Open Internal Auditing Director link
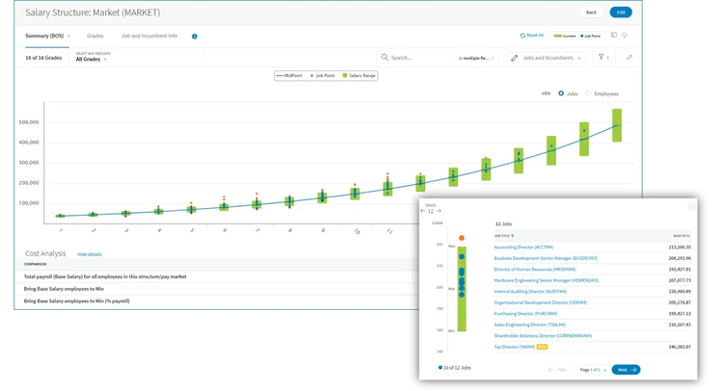 530,292
